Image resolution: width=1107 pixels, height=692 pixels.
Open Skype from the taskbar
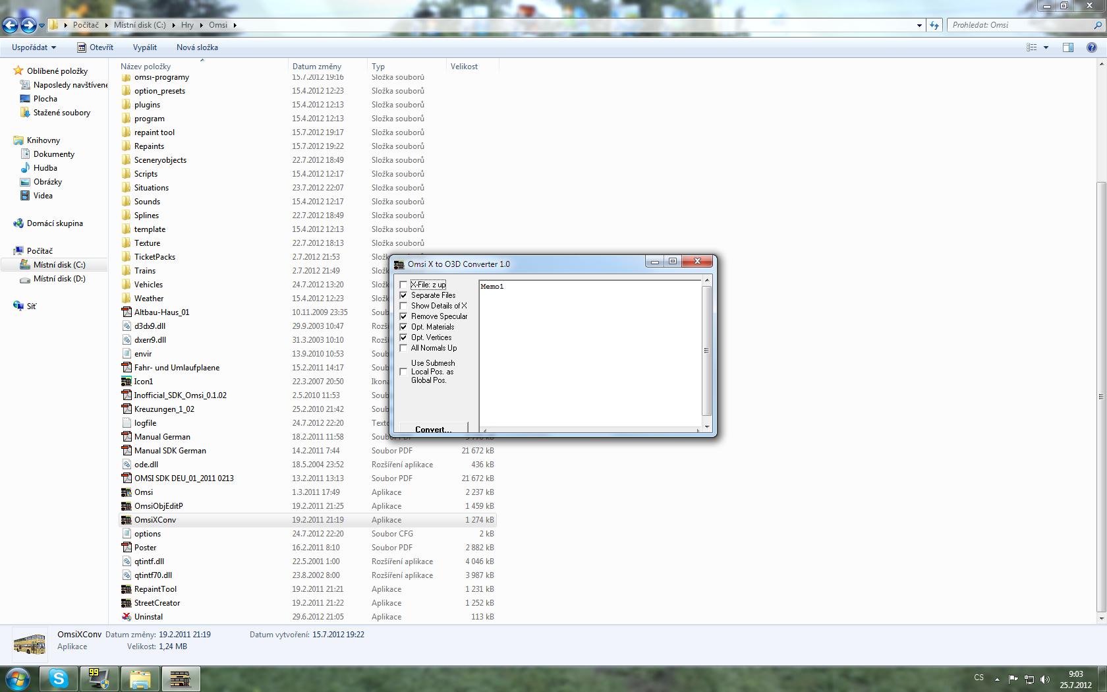point(59,678)
